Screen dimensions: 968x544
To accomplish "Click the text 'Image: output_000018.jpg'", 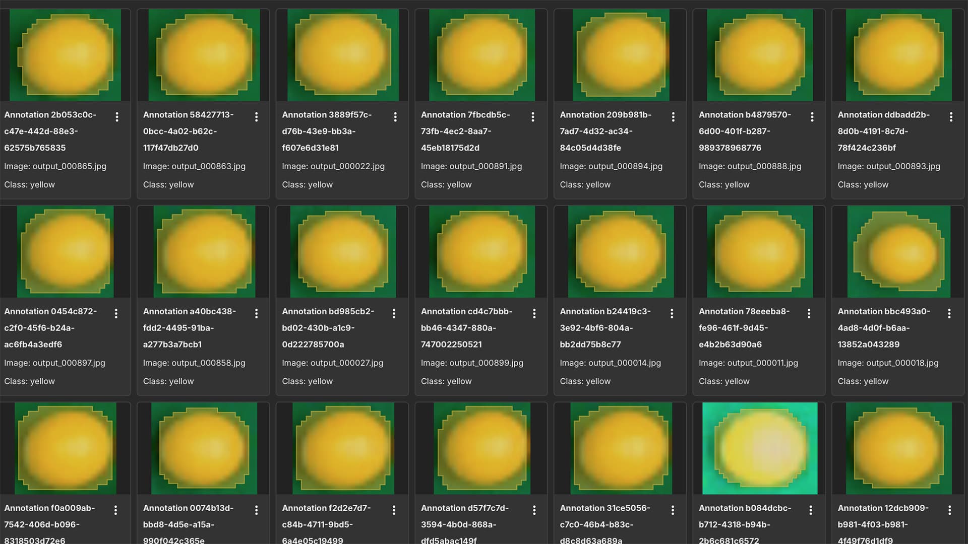I will pos(888,363).
